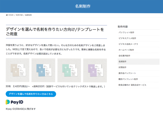This screenshot has width=163, height=115.
Task: Select 飲食店様向け 湯気合成サービス sidebar item
Action: coord(132,85)
